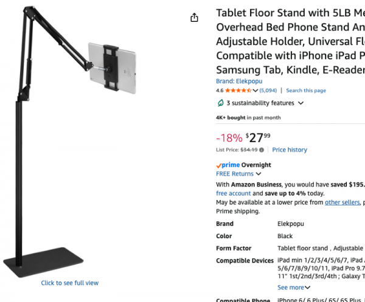The width and height of the screenshot is (365, 302).
Task: Expand See more product details
Action: [294, 287]
